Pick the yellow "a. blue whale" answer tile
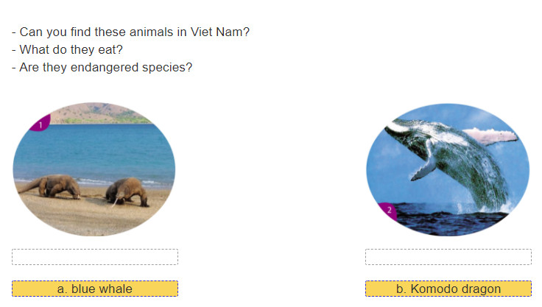Viewport: 542px width, 307px height. point(95,289)
